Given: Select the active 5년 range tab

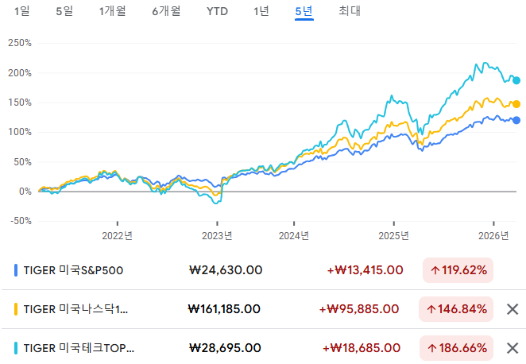Looking at the screenshot, I should click(x=304, y=12).
